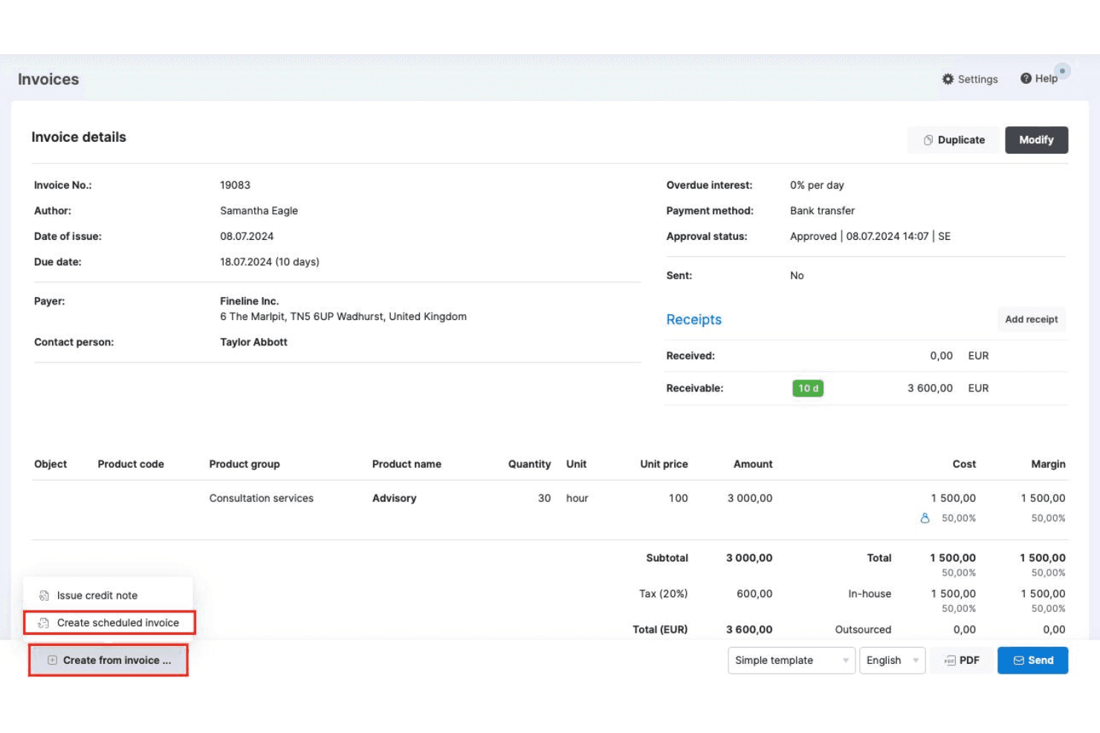Open the Receipts link
Viewport: 1100px width, 733px height.
tap(693, 319)
